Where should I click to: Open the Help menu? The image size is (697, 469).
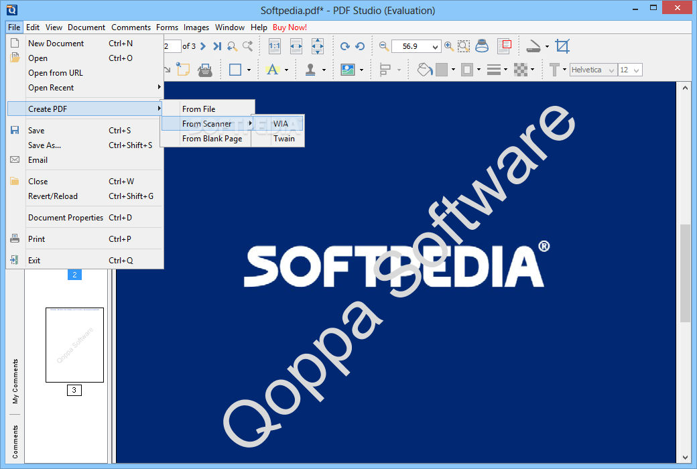(x=259, y=27)
